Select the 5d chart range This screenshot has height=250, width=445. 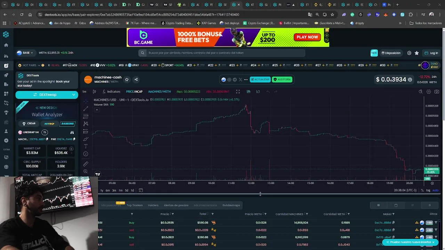(x=127, y=190)
